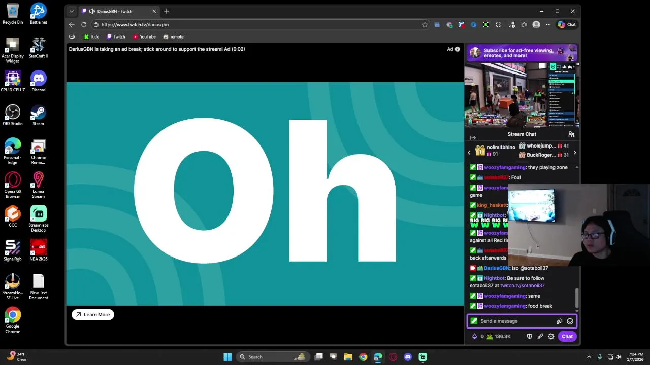Open the Kick bookmark
The image size is (650, 365).
tap(91, 36)
